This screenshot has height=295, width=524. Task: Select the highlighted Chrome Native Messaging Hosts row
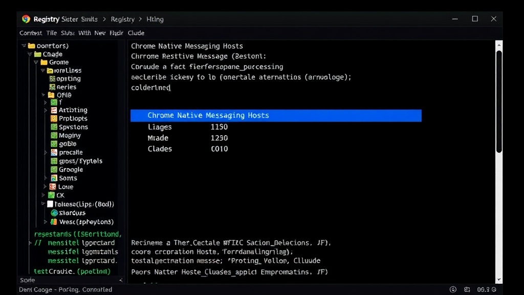pos(276,115)
